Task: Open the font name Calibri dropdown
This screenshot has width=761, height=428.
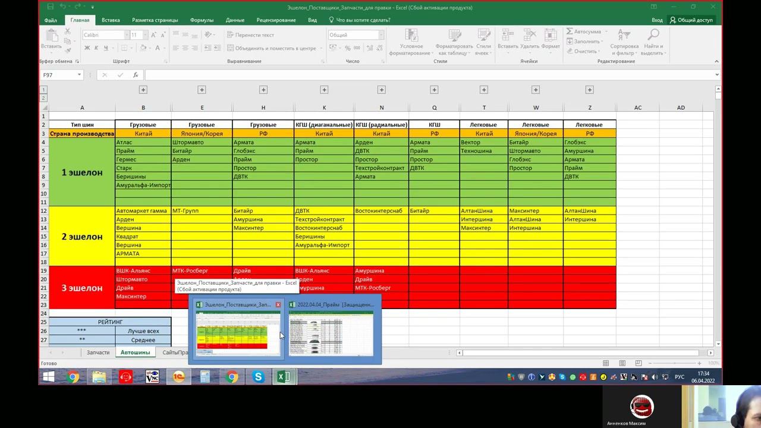Action: [127, 35]
